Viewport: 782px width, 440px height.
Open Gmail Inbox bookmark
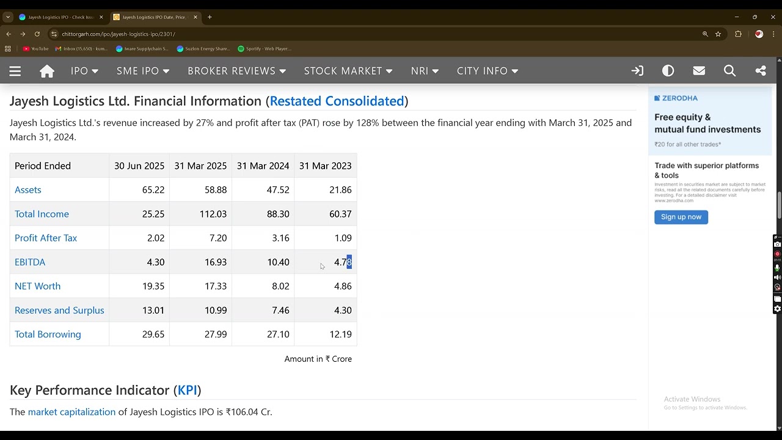click(81, 49)
